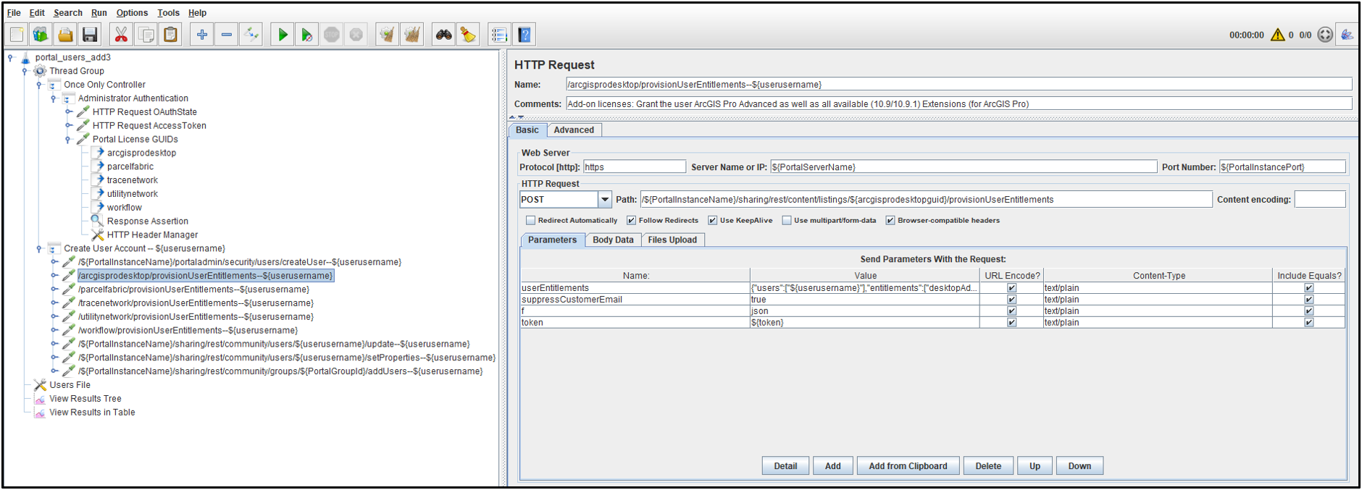The width and height of the screenshot is (1362, 490).
Task: Expand all nodes with the plus icon
Action: pyautogui.click(x=202, y=35)
